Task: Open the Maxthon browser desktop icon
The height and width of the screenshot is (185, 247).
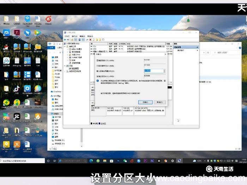Action: (x=6, y=34)
